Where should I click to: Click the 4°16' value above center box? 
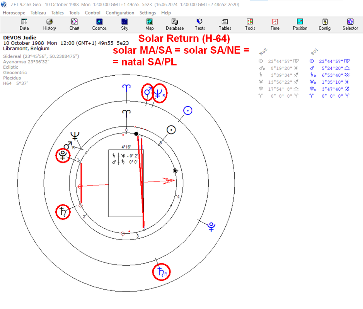[x=126, y=147]
